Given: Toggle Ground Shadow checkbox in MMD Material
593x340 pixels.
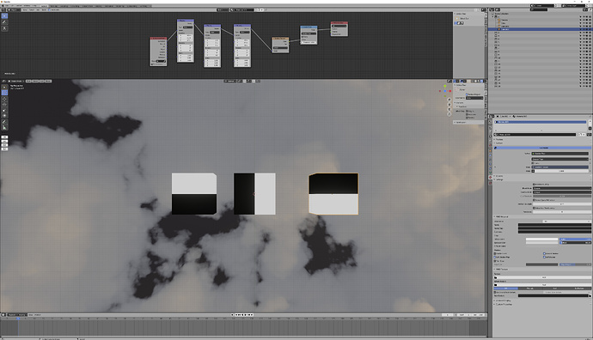Looking at the screenshot, I should [x=544, y=253].
